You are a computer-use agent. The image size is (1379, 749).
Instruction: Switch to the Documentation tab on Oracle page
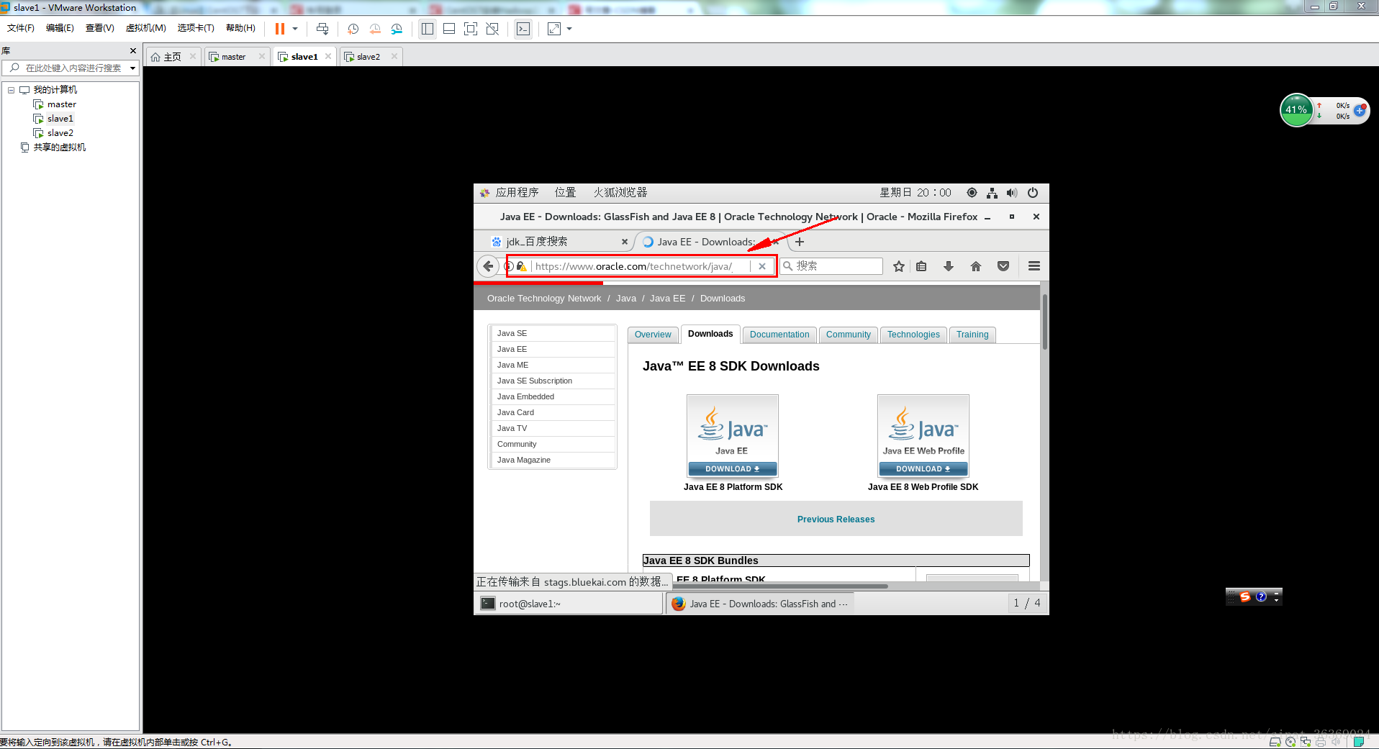coord(779,335)
